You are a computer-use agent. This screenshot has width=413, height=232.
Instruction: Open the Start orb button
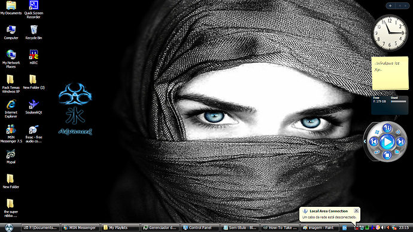(9, 227)
